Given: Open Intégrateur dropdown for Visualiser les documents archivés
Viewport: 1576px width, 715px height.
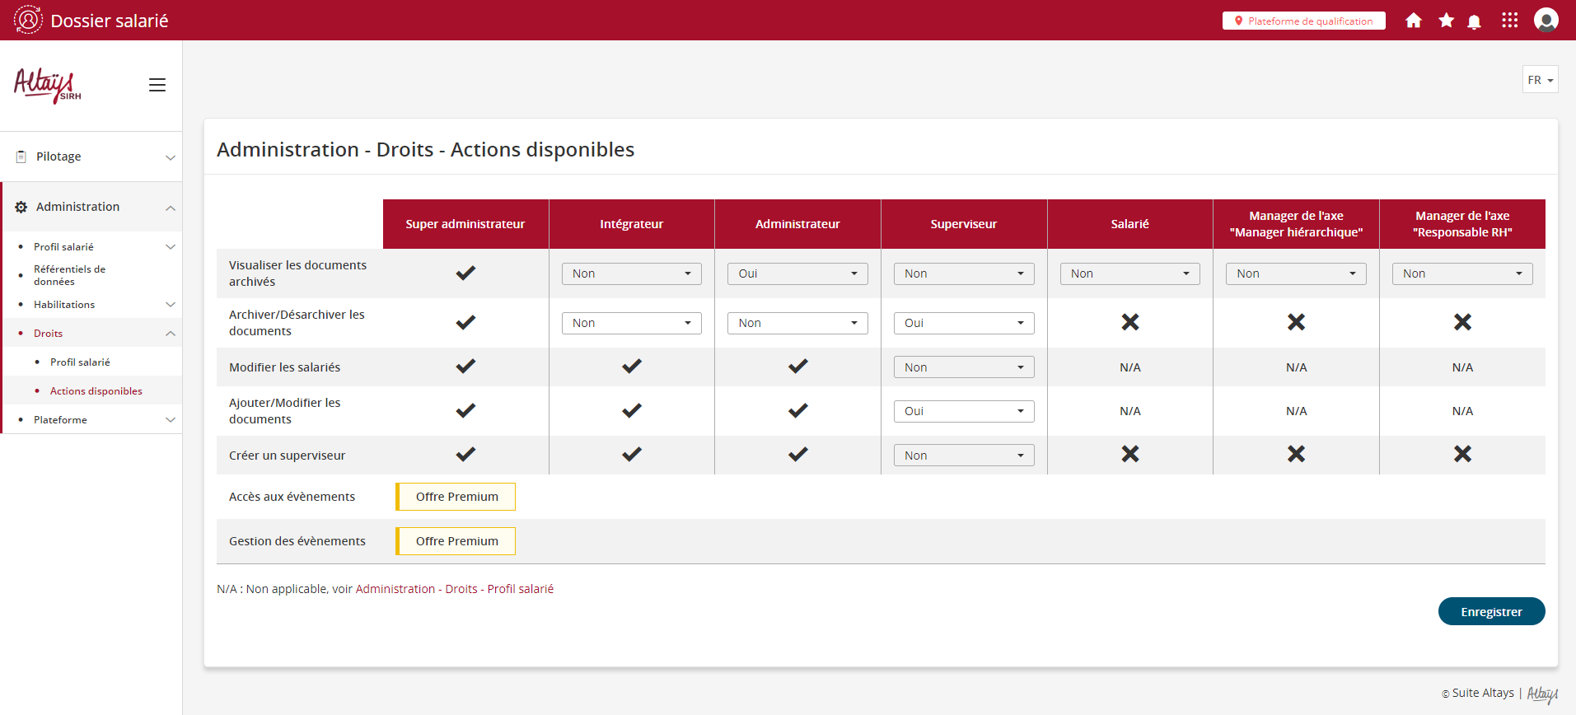Looking at the screenshot, I should click(631, 273).
